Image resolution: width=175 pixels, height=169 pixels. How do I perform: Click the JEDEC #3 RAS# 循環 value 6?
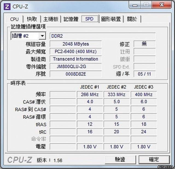point(144,117)
